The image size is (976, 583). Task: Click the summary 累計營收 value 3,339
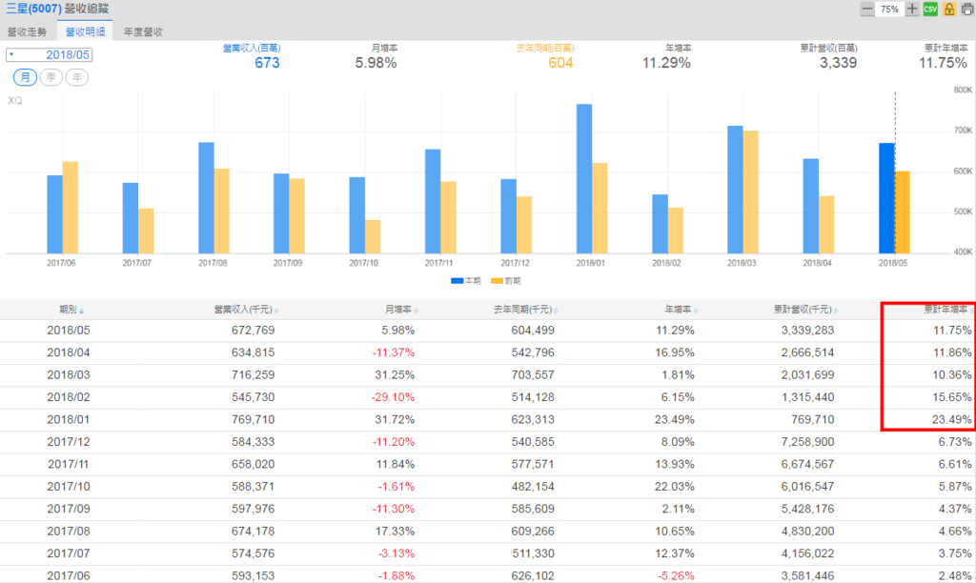pos(838,63)
